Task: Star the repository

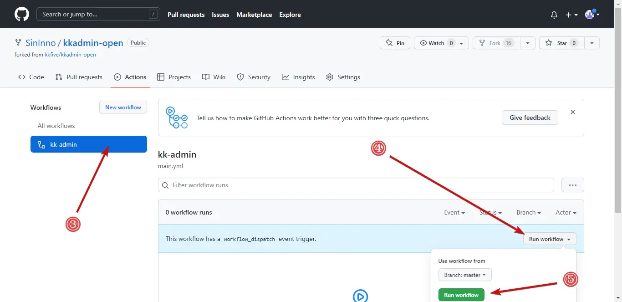Action: [561, 43]
